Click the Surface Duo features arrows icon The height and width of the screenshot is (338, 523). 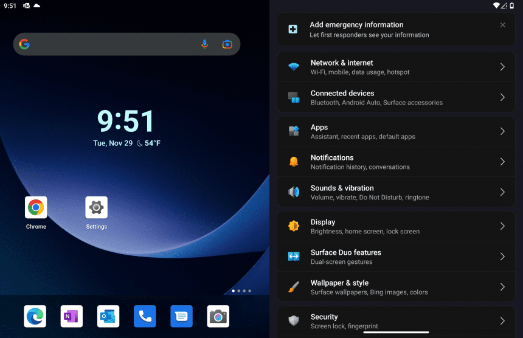tap(294, 257)
